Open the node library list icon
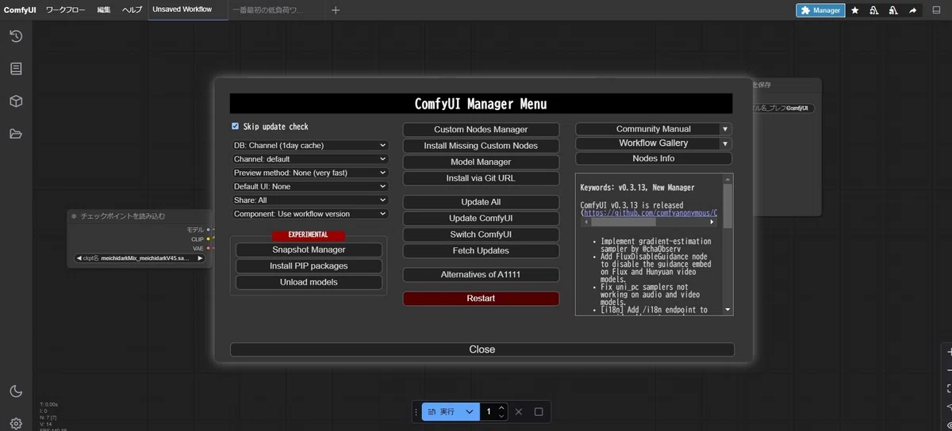Viewport: 952px width, 431px height. [x=16, y=69]
